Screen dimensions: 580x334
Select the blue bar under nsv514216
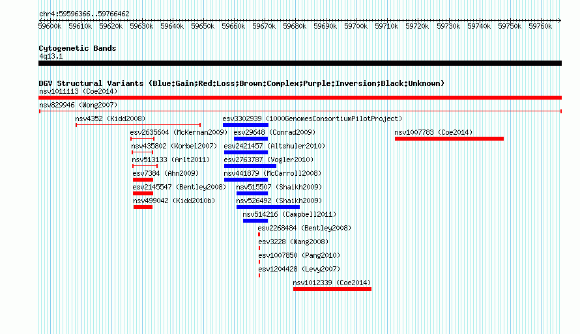pyautogui.click(x=255, y=221)
